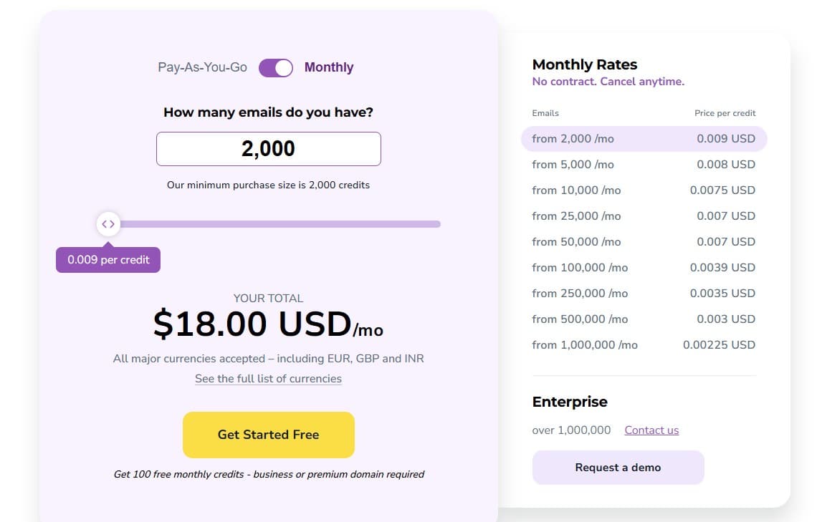This screenshot has width=822, height=522.
Task: Click the 0.009 per credit tooltip badge
Action: [x=107, y=259]
